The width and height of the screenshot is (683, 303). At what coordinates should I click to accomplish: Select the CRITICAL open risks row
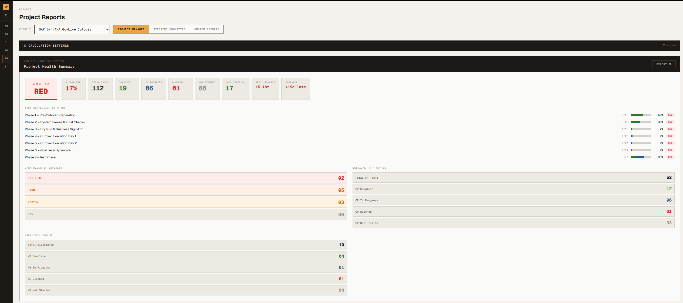[186, 178]
